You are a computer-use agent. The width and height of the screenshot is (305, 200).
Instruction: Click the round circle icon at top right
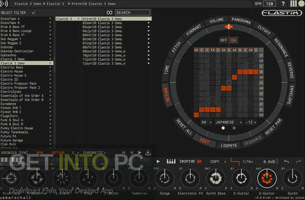click(x=301, y=4)
